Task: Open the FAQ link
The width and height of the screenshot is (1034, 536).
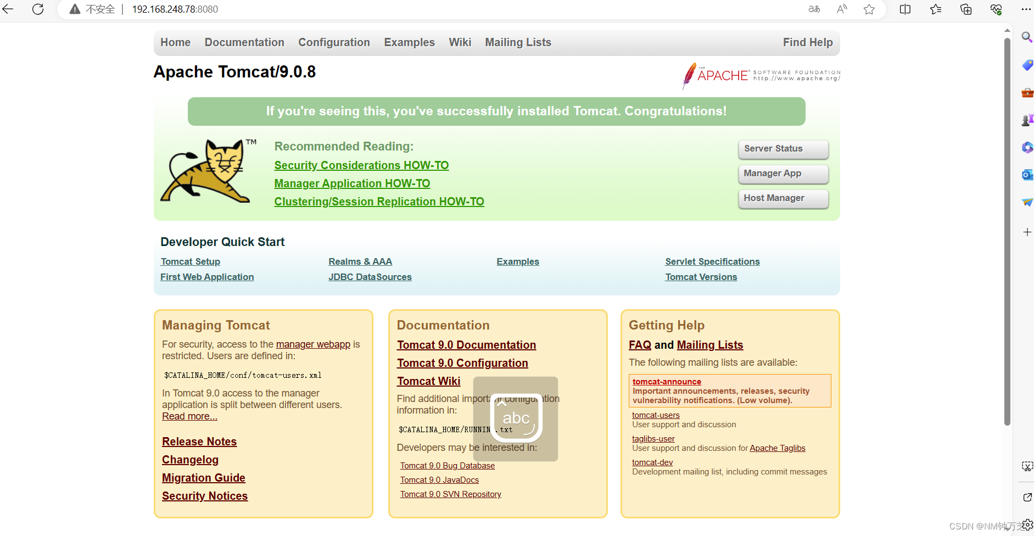Action: tap(640, 345)
